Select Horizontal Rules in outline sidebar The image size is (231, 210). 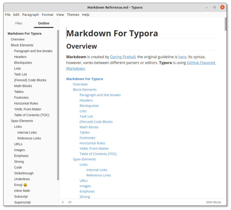pos(26,103)
